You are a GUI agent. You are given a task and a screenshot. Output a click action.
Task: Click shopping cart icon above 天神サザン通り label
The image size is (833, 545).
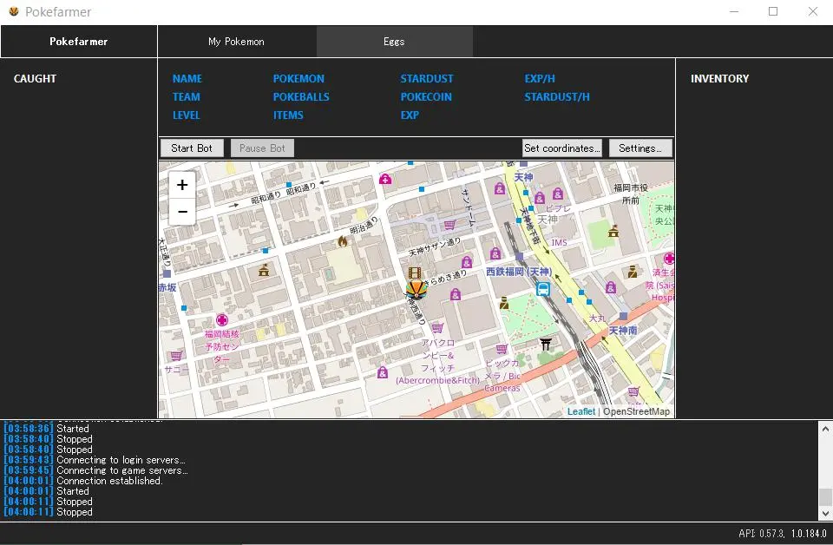click(449, 225)
